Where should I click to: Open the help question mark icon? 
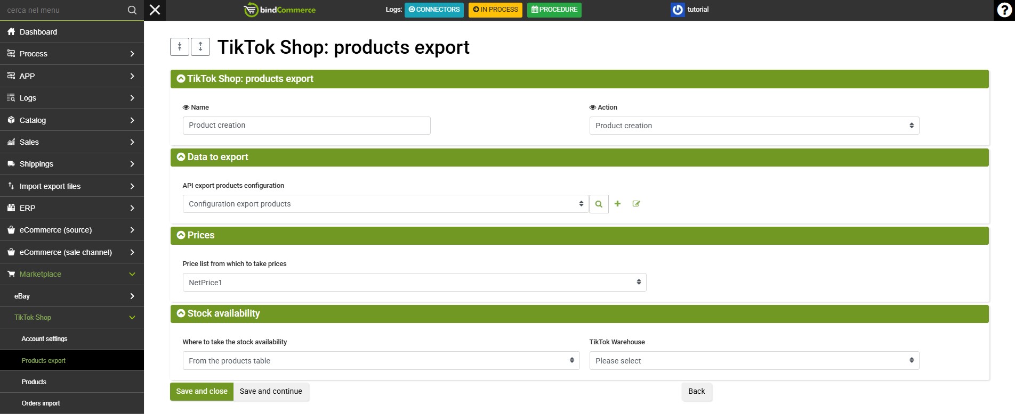[x=1004, y=10]
